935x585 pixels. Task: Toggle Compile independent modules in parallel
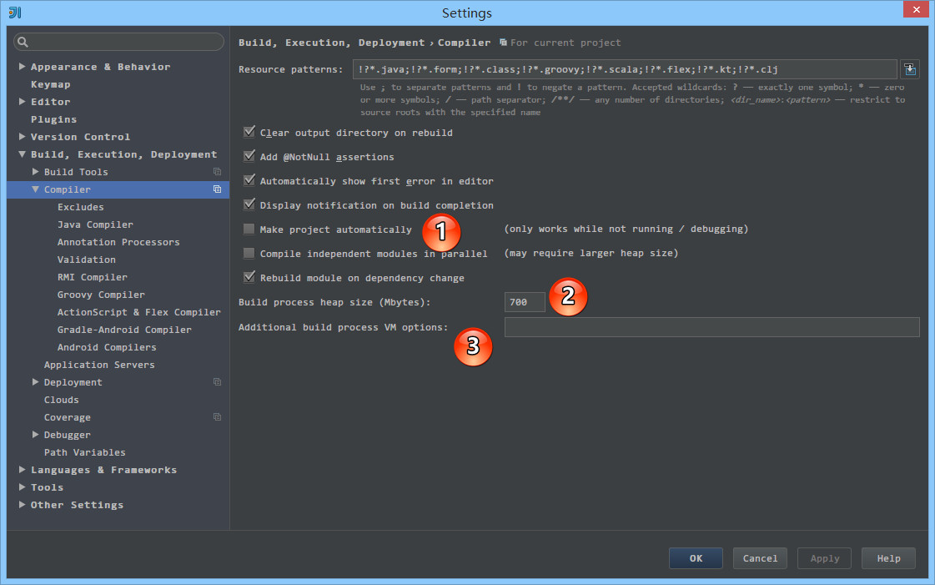pyautogui.click(x=249, y=254)
